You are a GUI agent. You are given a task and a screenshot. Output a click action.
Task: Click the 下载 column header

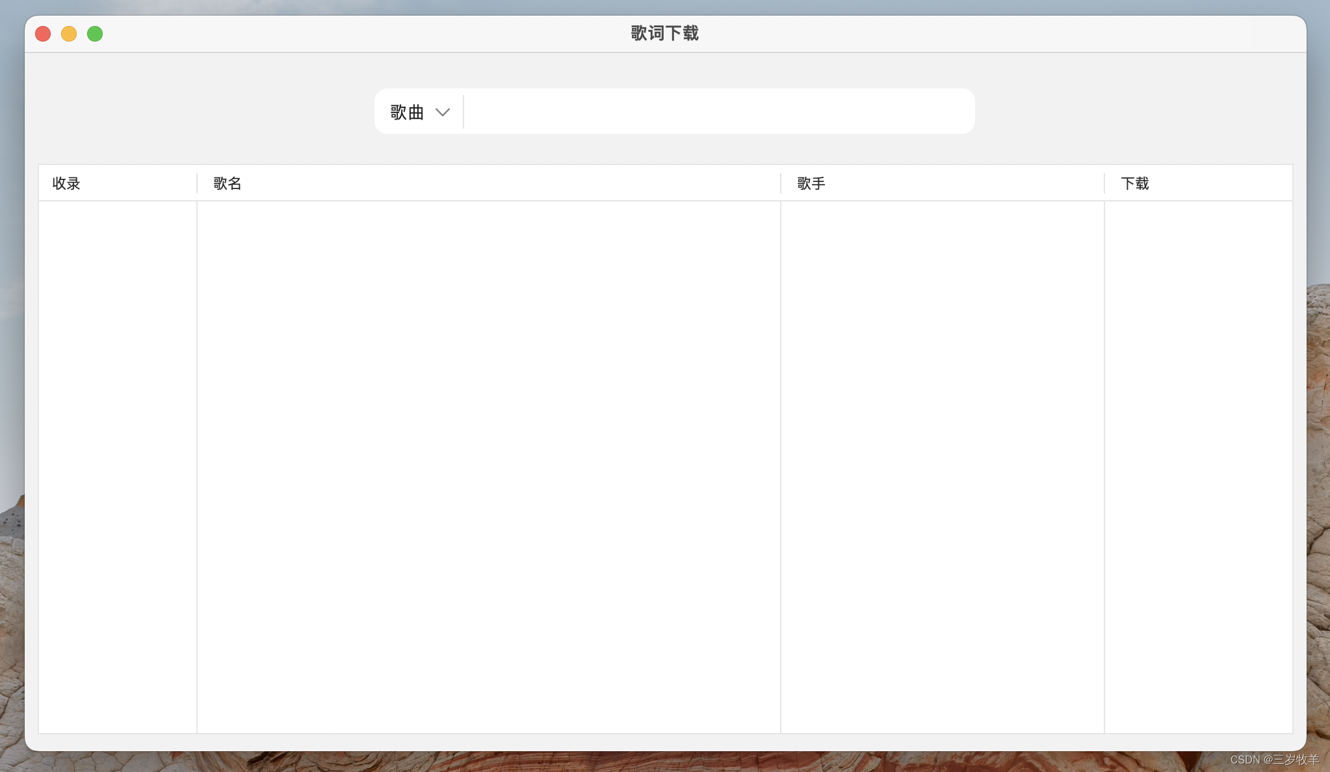[1135, 183]
